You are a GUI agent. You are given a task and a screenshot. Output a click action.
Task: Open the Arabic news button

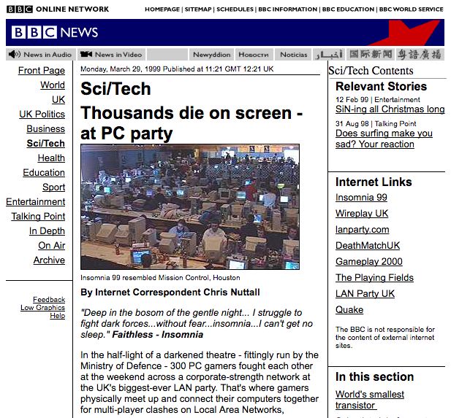pos(328,55)
